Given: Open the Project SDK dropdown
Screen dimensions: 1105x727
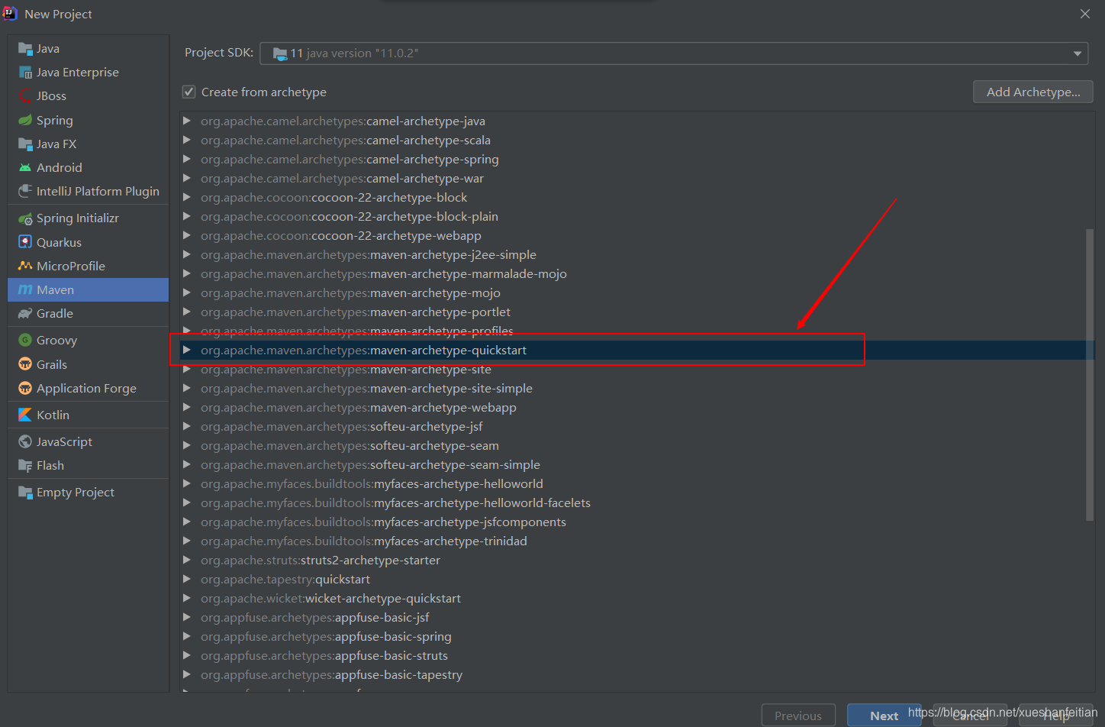Looking at the screenshot, I should 1077,53.
